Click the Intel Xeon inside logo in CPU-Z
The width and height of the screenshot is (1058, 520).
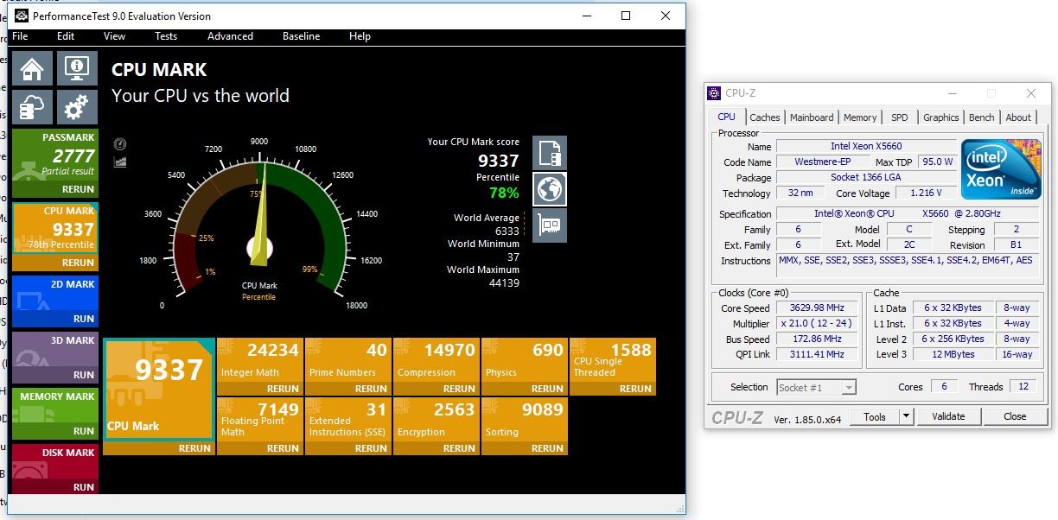(1002, 168)
